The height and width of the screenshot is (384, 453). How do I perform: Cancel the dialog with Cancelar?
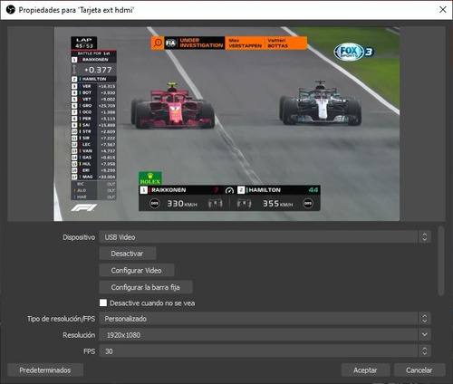(x=419, y=370)
